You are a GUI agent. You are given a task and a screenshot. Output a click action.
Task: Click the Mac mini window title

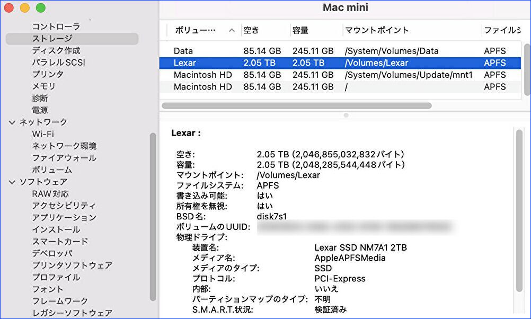pyautogui.click(x=346, y=7)
